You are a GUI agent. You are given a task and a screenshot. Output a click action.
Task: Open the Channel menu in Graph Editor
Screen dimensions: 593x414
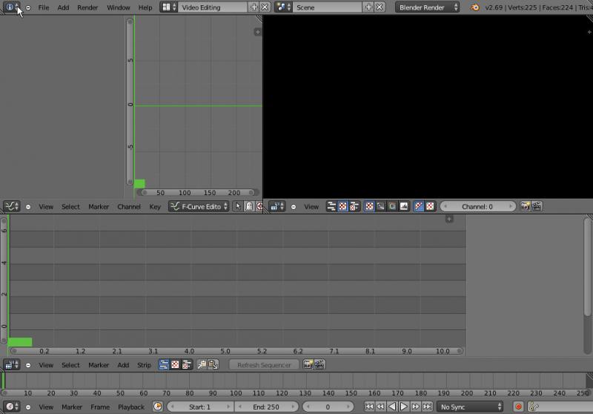128,206
